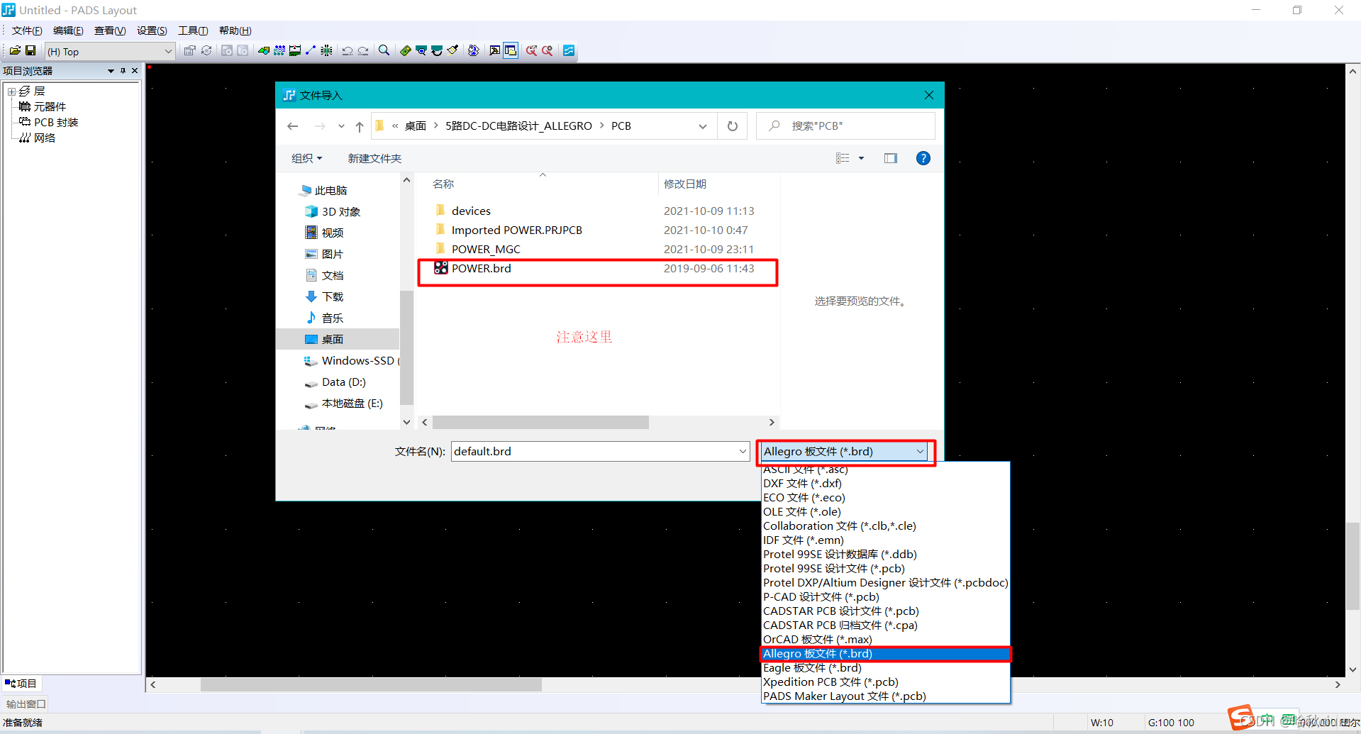Click the Redraw eye icon
1361x734 pixels.
click(421, 50)
